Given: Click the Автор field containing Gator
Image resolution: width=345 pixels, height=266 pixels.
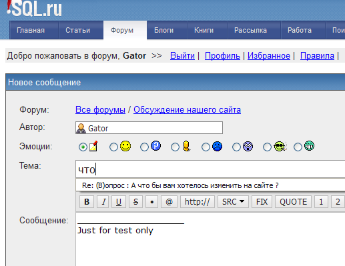Looking at the screenshot, I should click(x=149, y=127).
